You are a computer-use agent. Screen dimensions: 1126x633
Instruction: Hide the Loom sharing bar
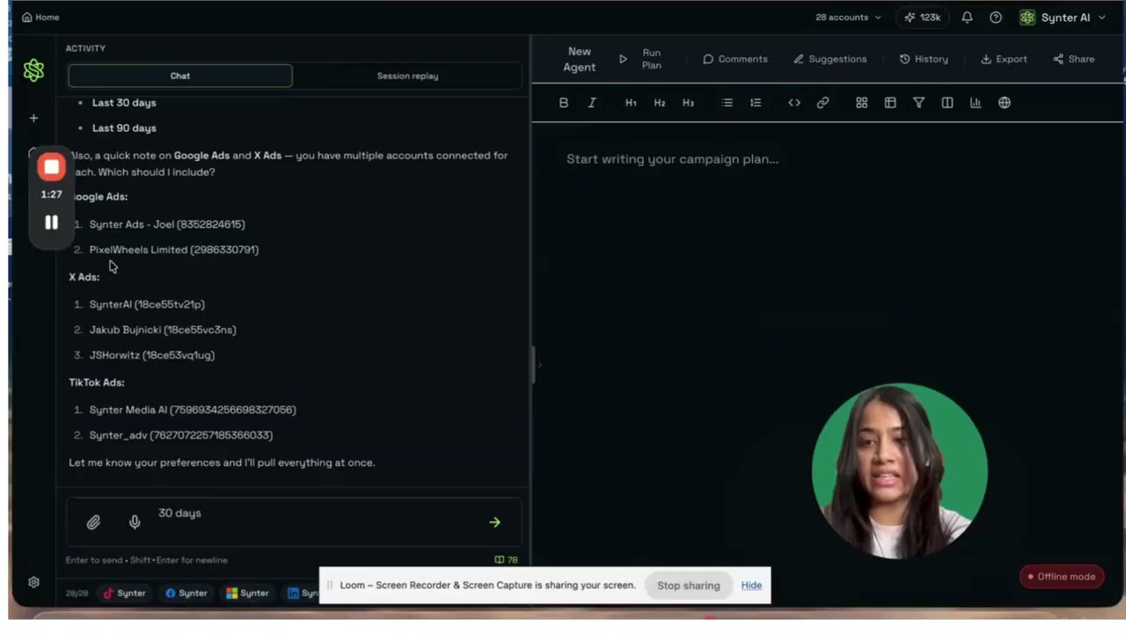click(x=751, y=586)
